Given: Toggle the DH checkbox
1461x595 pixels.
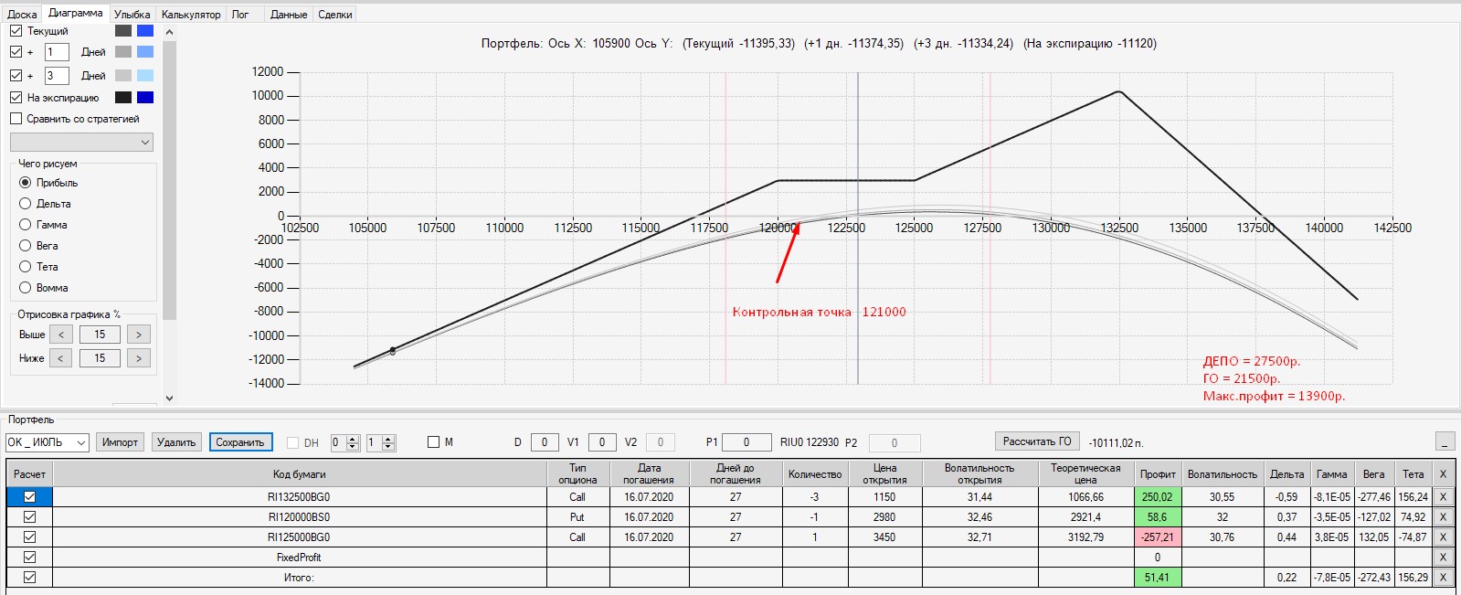Looking at the screenshot, I should coord(293,442).
